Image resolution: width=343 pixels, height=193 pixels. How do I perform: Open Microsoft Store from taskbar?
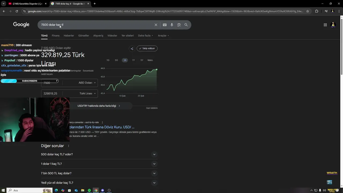pos(69,190)
